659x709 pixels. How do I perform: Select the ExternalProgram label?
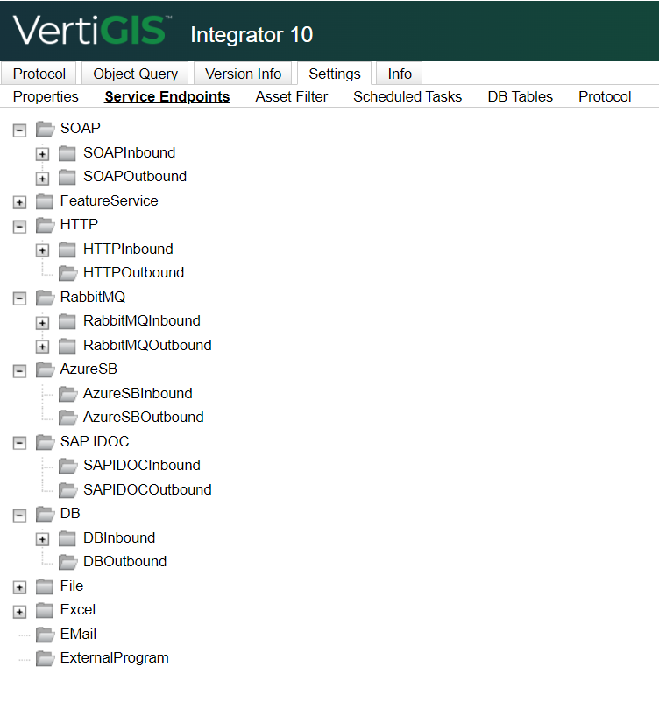tap(115, 658)
